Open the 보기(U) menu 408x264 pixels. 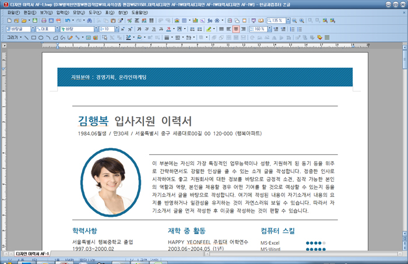46,12
